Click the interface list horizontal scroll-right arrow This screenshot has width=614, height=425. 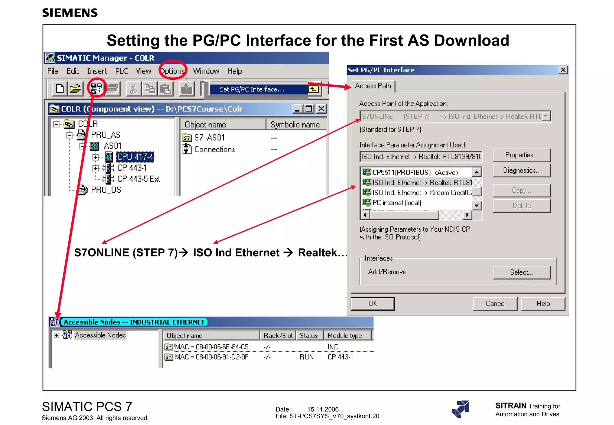[467, 215]
